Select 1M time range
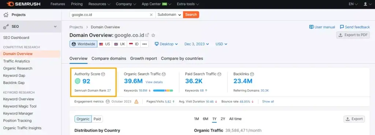375x135 pixels. pos(196,119)
